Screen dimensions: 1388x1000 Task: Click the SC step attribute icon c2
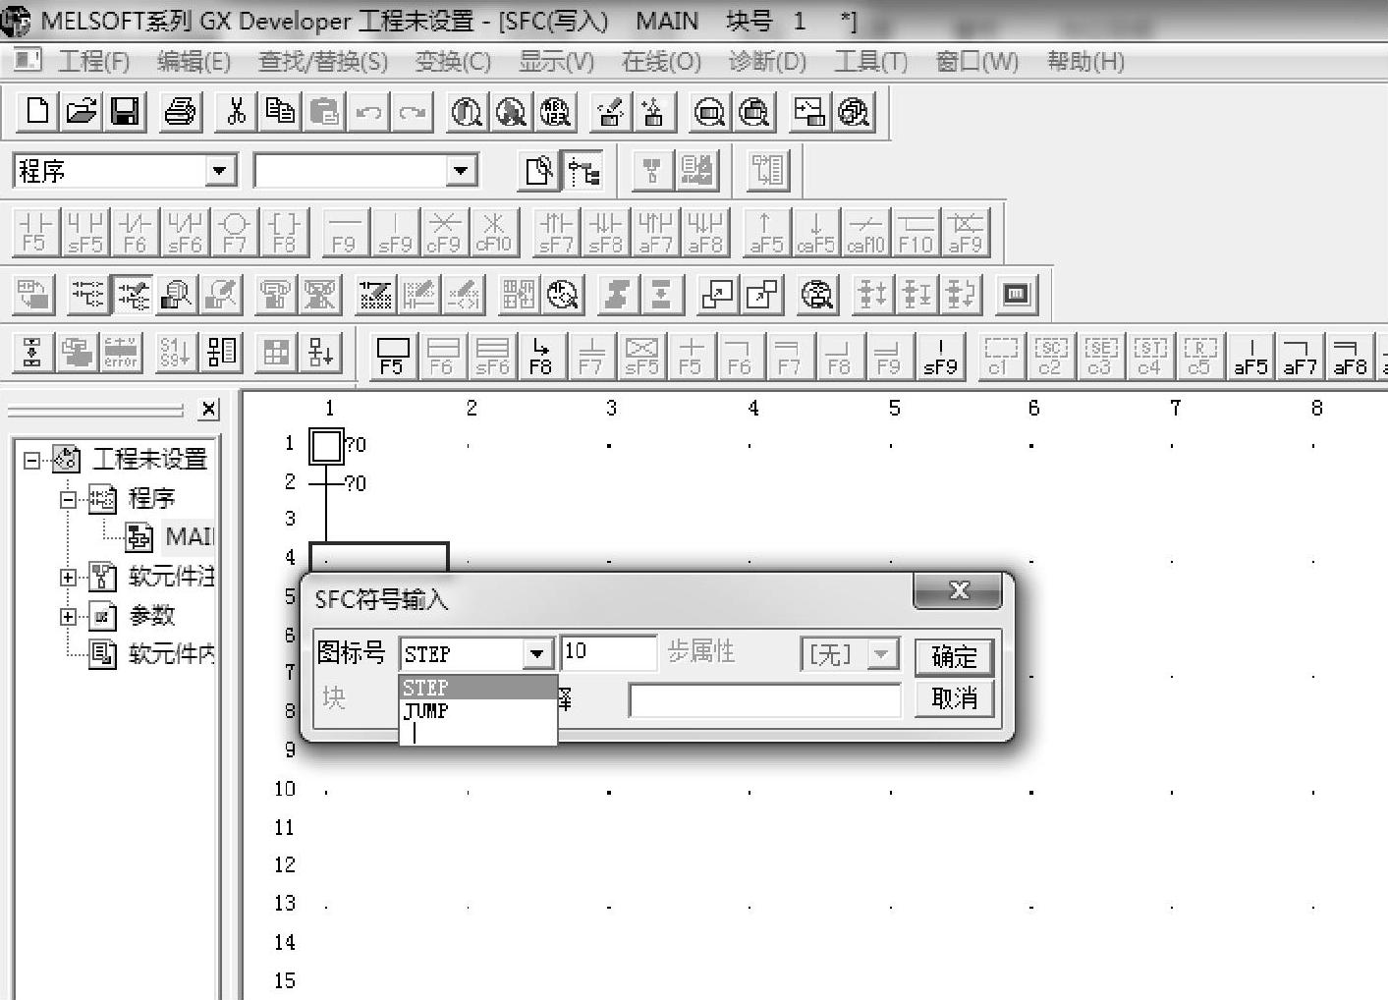(x=1050, y=356)
